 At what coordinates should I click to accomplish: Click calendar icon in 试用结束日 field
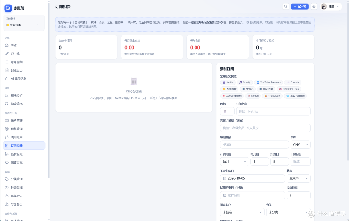coord(225,196)
